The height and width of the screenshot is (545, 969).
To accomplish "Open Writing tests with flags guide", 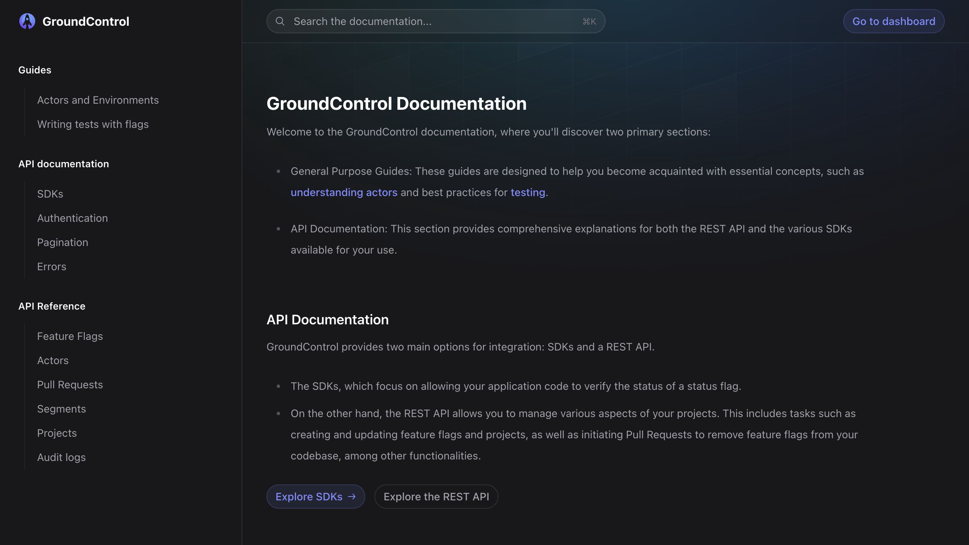I will pos(93,124).
